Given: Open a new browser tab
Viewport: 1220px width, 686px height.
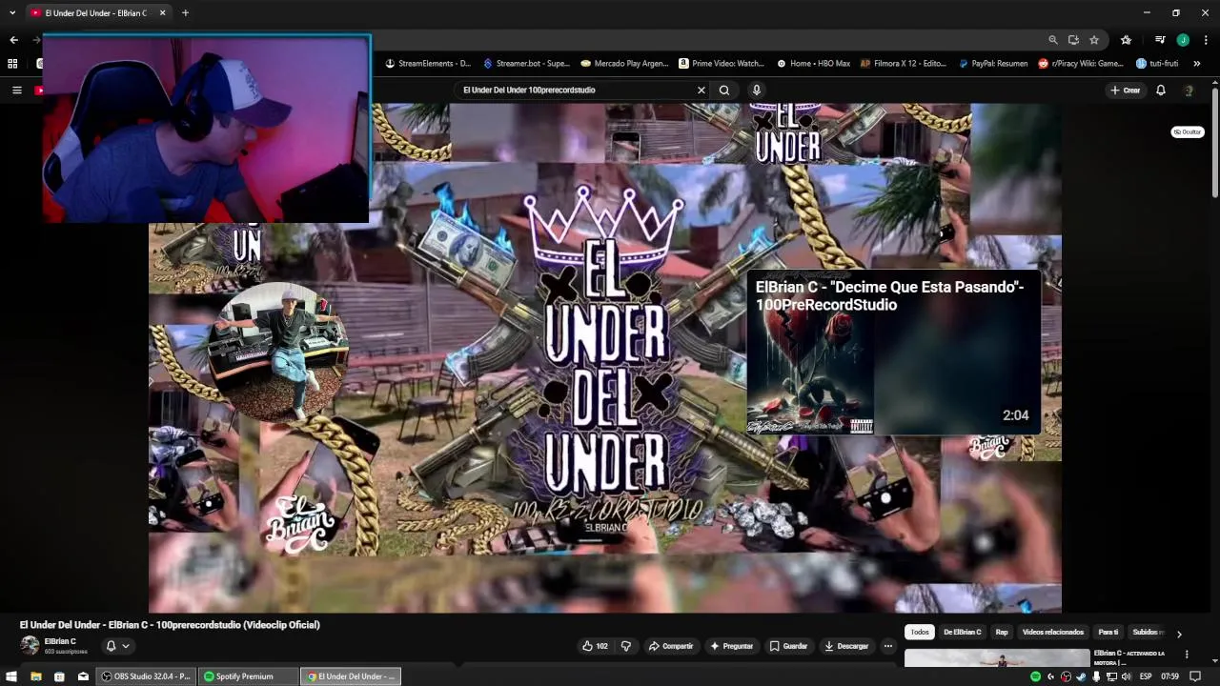Looking at the screenshot, I should coord(185,13).
